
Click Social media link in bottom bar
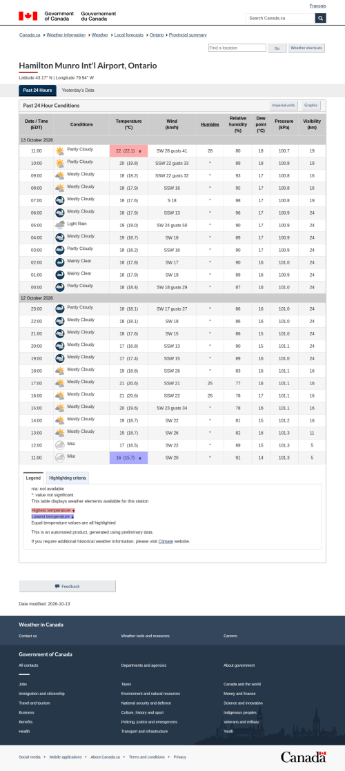point(30,757)
